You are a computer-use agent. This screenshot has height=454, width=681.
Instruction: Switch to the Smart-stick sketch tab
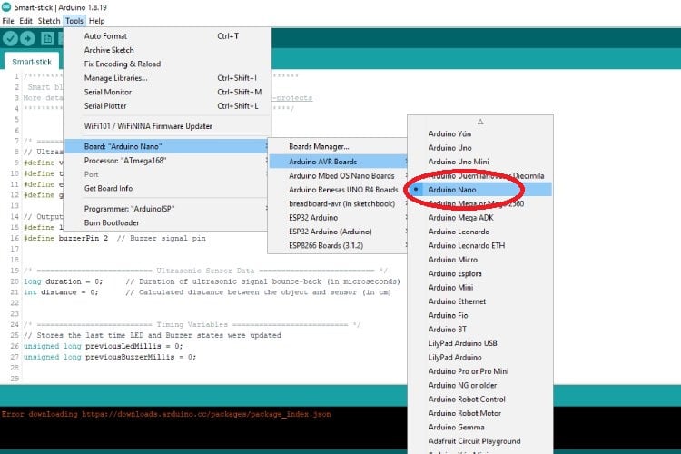30,62
